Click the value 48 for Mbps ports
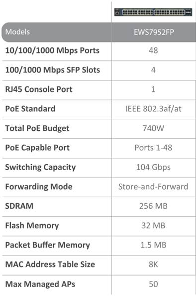The image size is (196, 298). point(153,50)
